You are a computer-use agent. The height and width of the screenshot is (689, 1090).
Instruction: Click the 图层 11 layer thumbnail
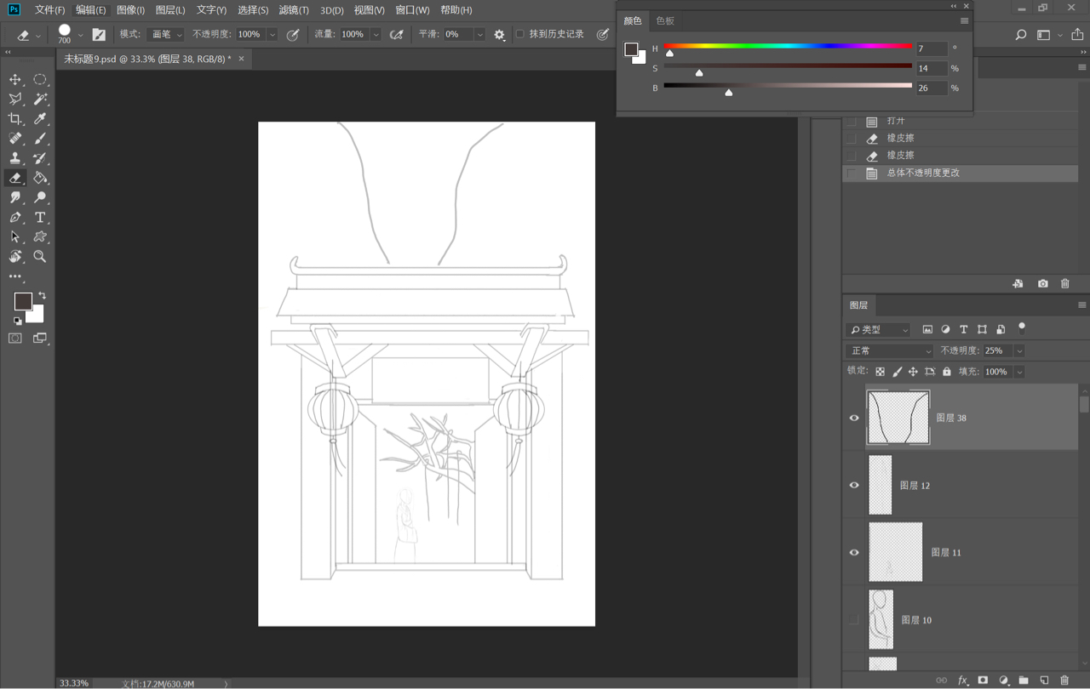[x=895, y=552]
